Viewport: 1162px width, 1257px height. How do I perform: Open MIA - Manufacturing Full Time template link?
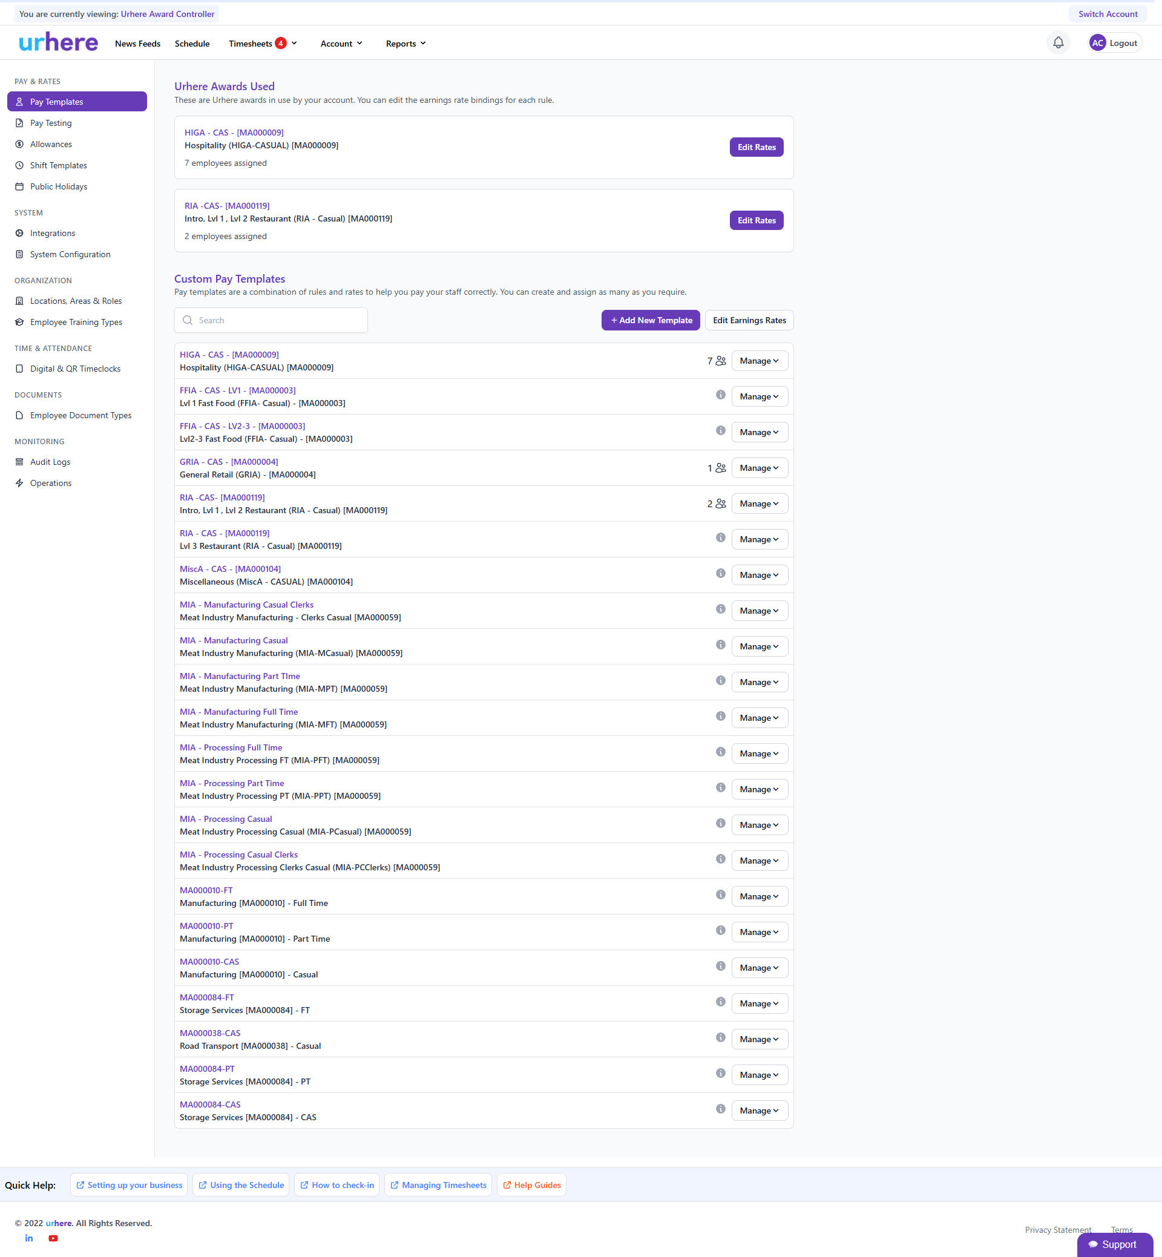pos(239,712)
